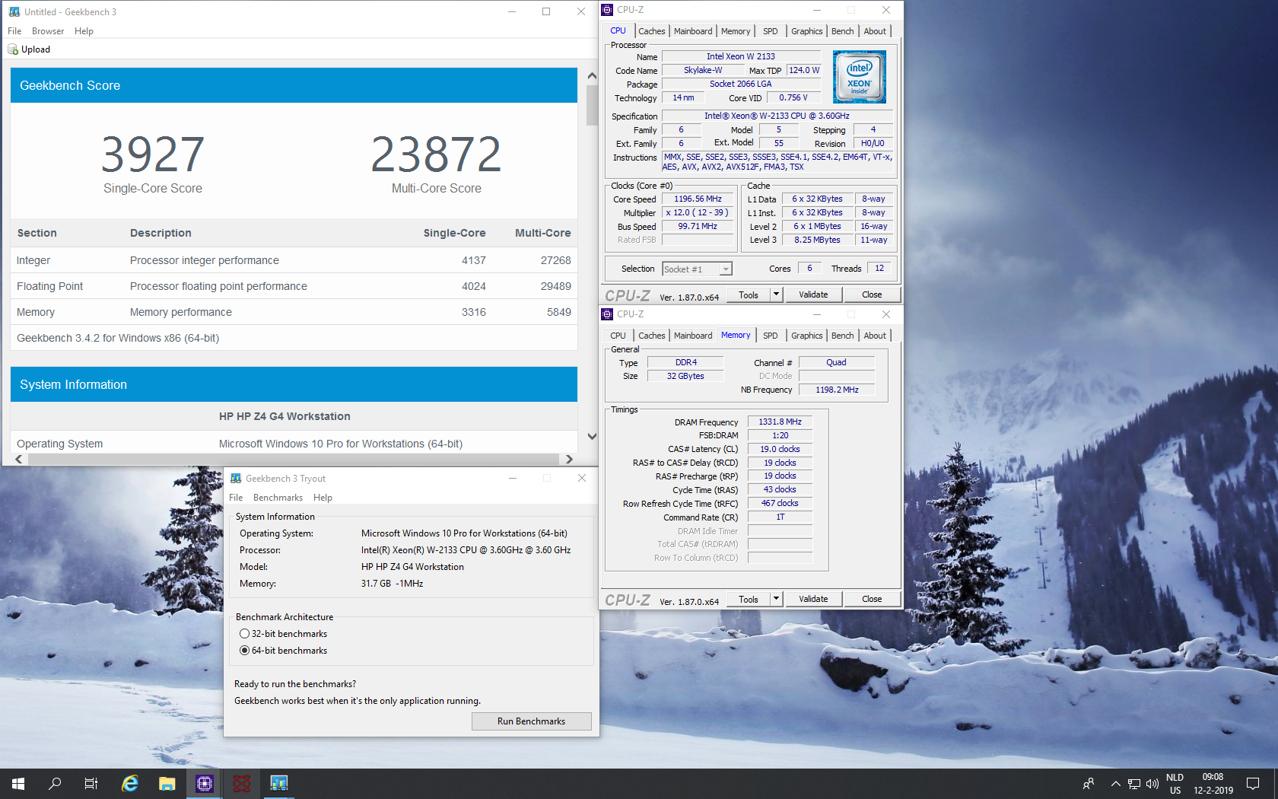The image size is (1278, 799).
Task: Switch to Mainboard tab in upper CPU-Z
Action: point(693,31)
